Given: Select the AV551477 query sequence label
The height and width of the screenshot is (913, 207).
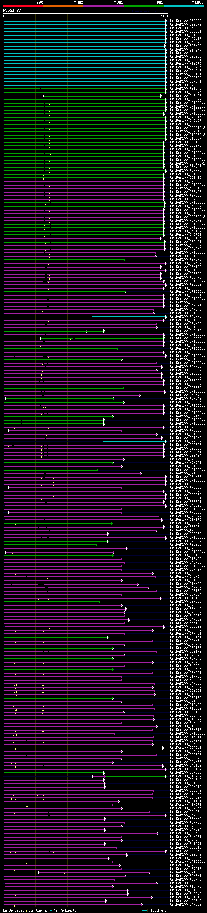Looking at the screenshot, I should tap(12, 11).
